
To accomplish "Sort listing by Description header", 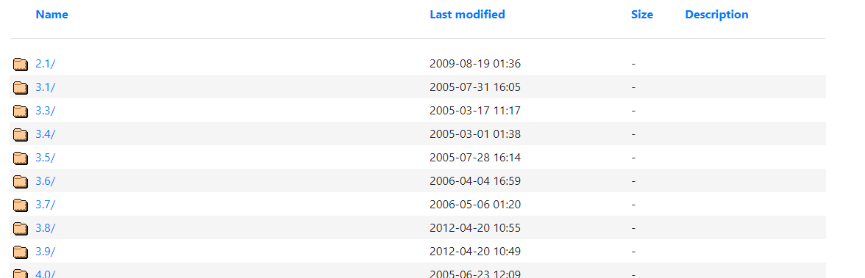I will click(x=716, y=15).
